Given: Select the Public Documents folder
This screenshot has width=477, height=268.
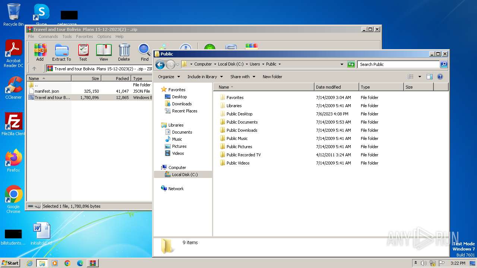Looking at the screenshot, I should 242,122.
